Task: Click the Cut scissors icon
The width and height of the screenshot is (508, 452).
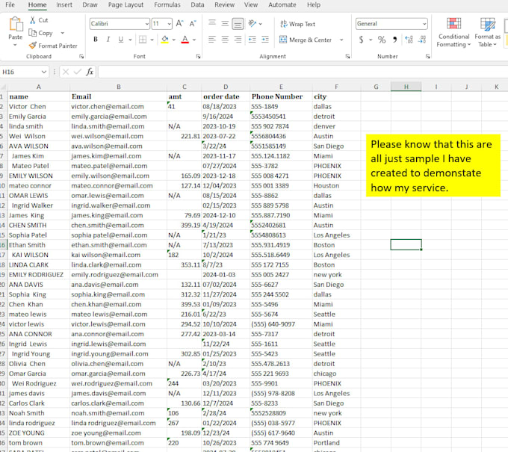Action: tap(33, 20)
